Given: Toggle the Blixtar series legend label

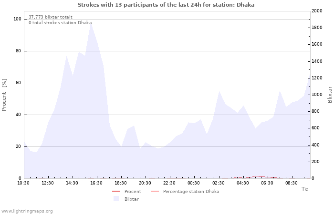Looking at the screenshot, I should pyautogui.click(x=132, y=199).
